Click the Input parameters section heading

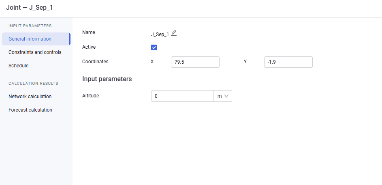(107, 79)
